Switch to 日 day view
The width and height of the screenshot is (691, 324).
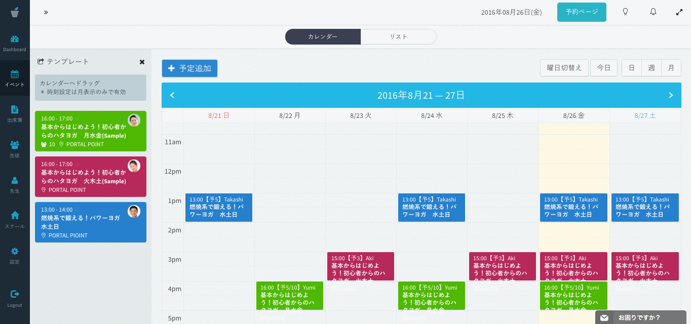coord(631,68)
